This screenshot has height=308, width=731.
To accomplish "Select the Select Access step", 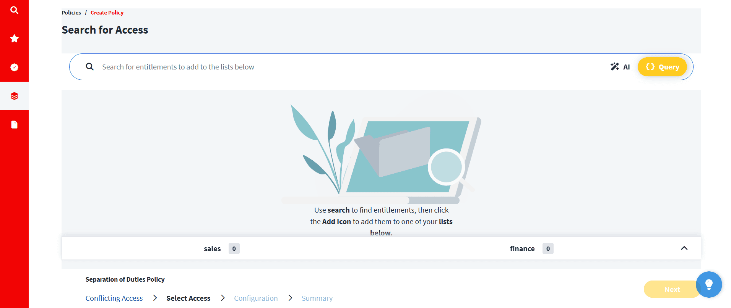I will tap(188, 298).
